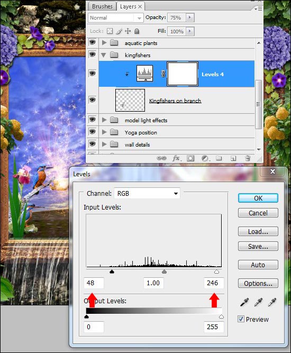Click the lock image pixels brush icon
The image size is (291, 353).
[x=119, y=31]
